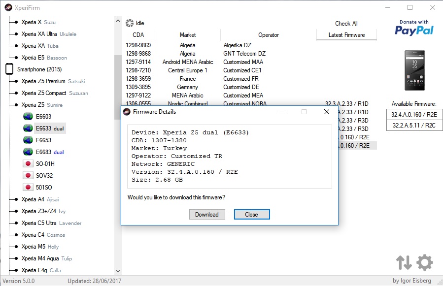The width and height of the screenshot is (443, 286).
Task: Click the Updated: 28/06/2017 status text
Action: tap(94, 281)
